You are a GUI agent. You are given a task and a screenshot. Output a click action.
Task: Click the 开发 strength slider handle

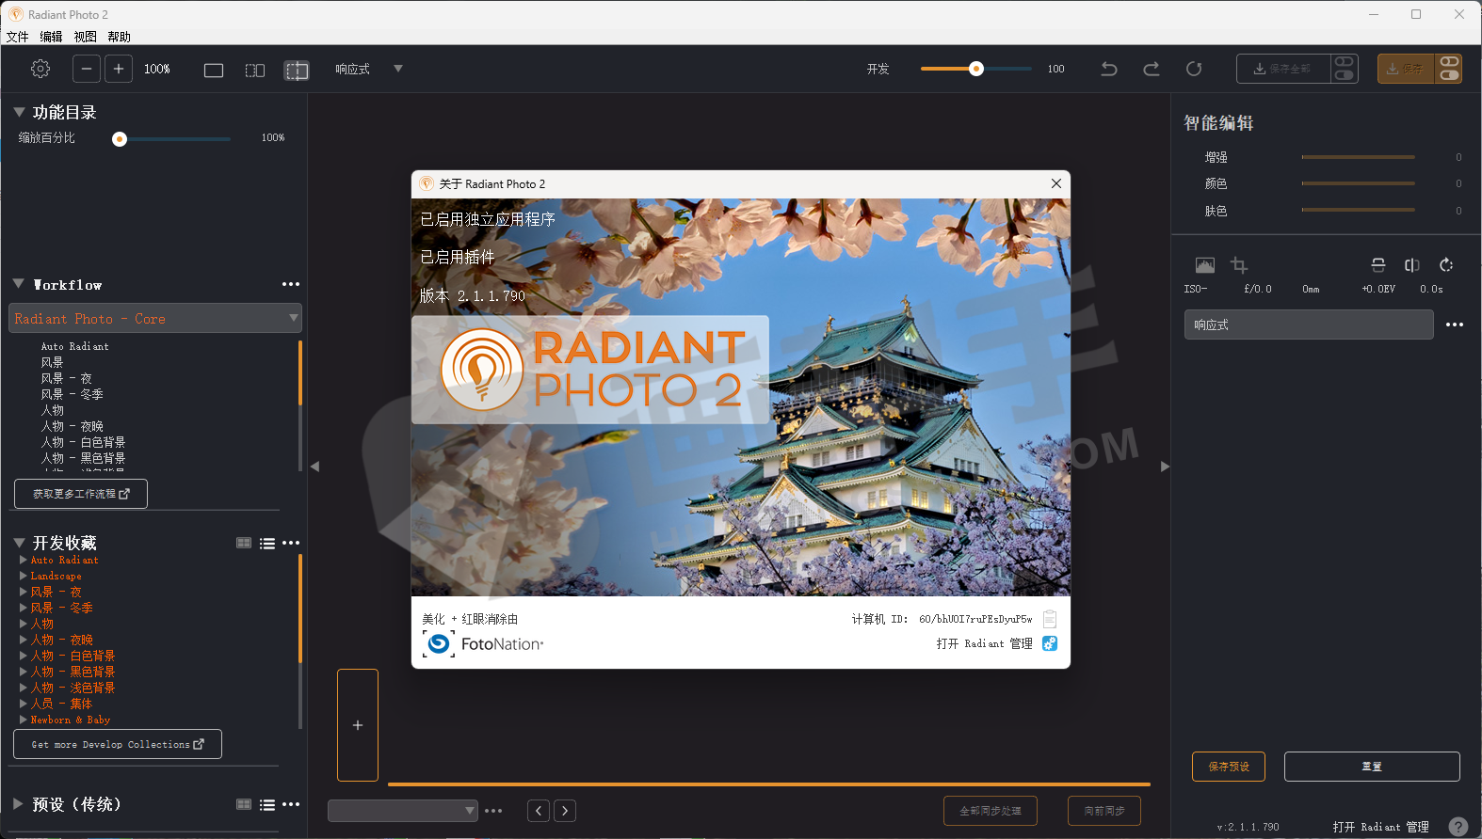(x=976, y=69)
